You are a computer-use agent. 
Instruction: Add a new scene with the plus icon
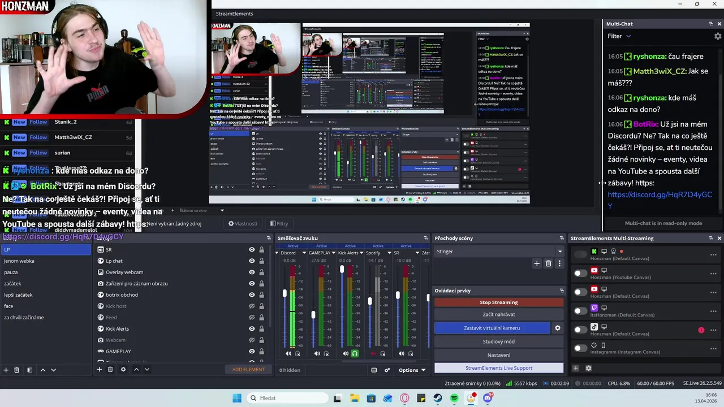[x=6, y=370]
